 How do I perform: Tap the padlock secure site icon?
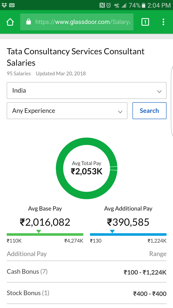tap(29, 22)
